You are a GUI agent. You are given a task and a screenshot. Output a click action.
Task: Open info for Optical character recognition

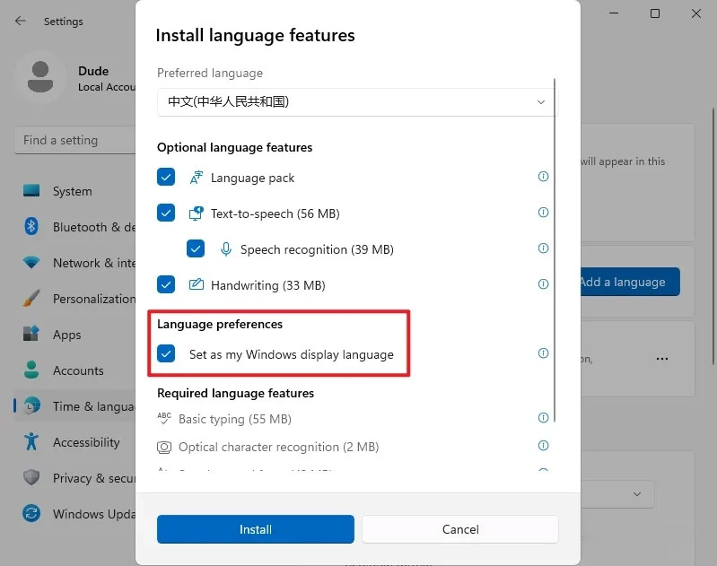pyautogui.click(x=543, y=446)
